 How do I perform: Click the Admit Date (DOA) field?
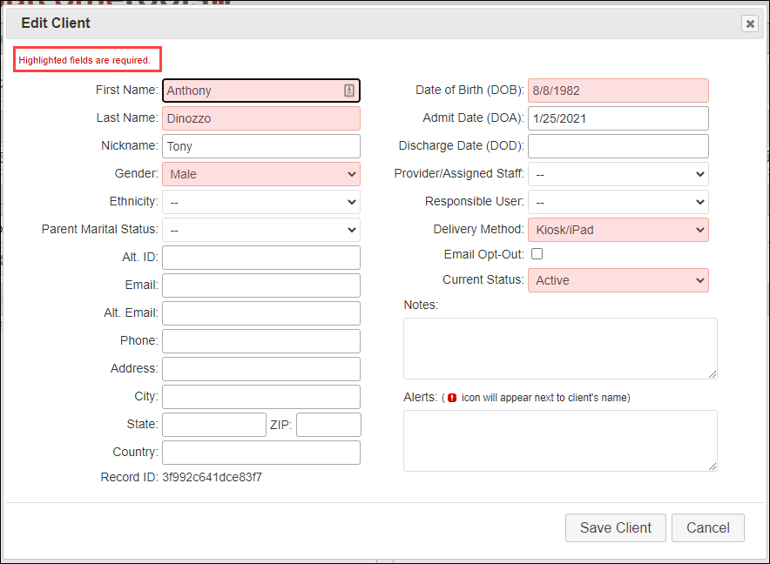tap(618, 118)
